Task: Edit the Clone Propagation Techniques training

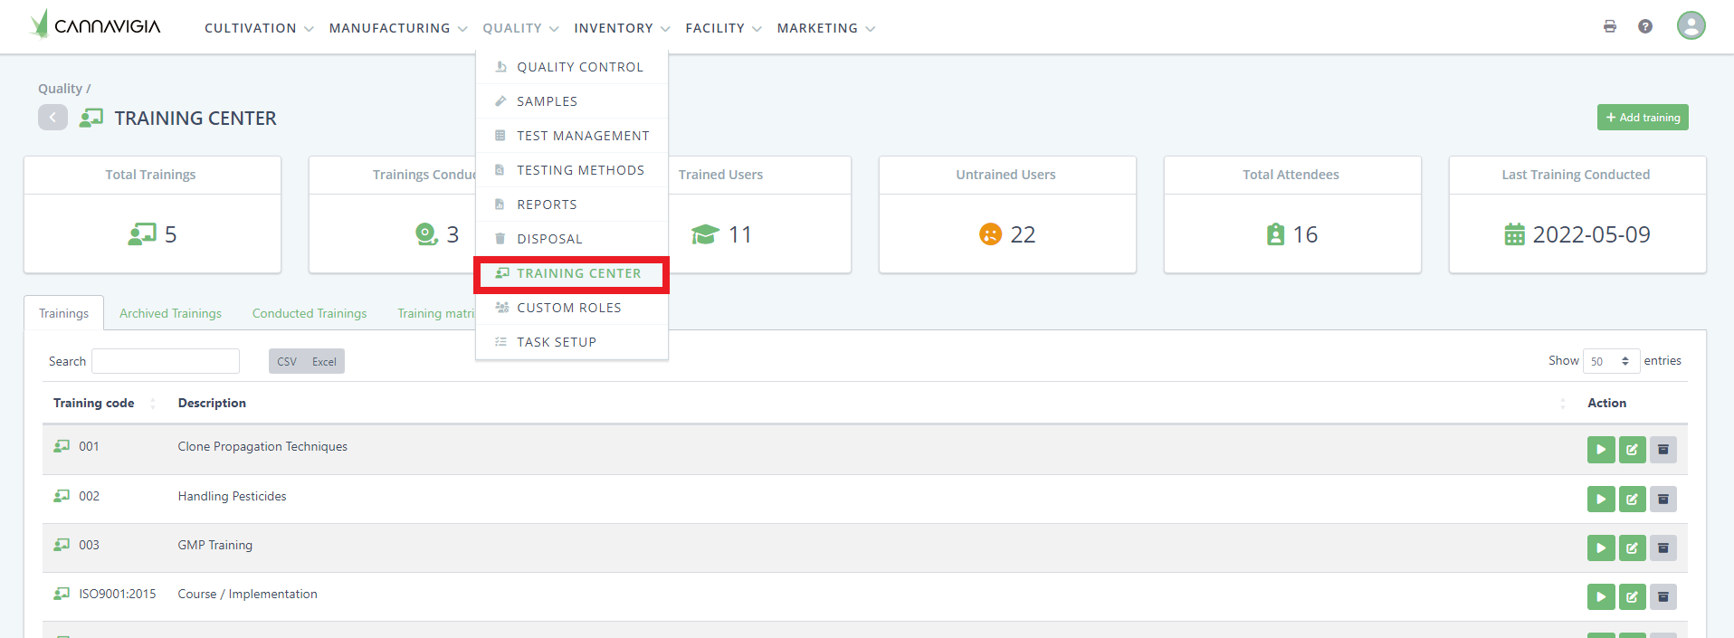Action: tap(1632, 450)
